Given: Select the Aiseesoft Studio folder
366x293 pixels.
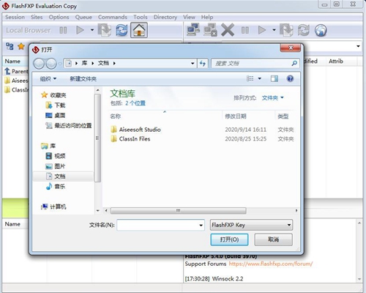Looking at the screenshot, I should tap(140, 130).
